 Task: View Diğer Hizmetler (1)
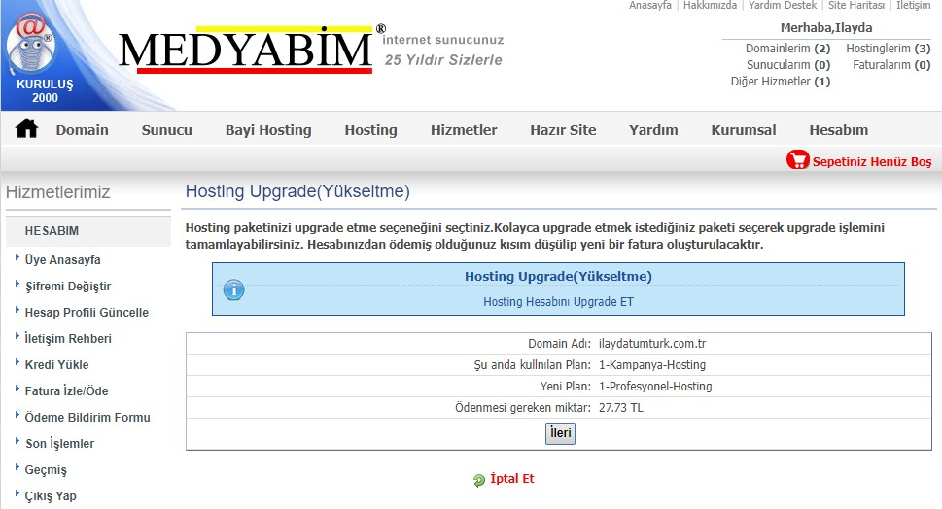[781, 82]
